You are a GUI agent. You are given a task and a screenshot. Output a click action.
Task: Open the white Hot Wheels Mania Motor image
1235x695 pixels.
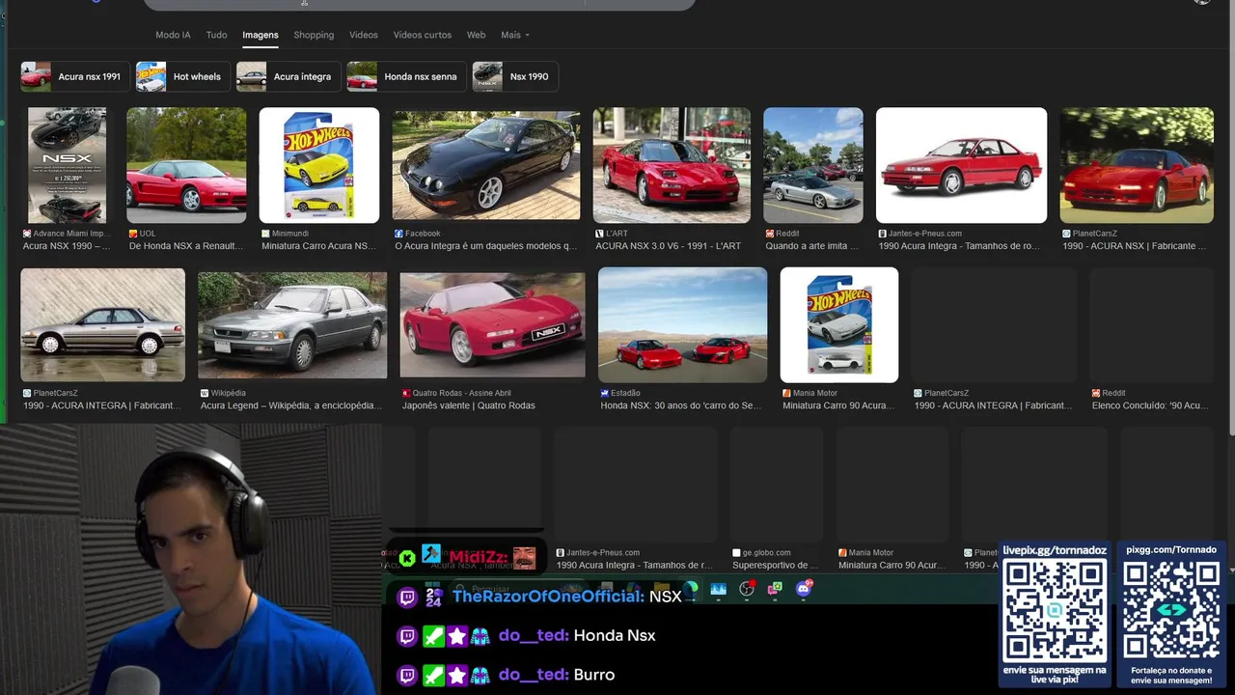point(839,325)
